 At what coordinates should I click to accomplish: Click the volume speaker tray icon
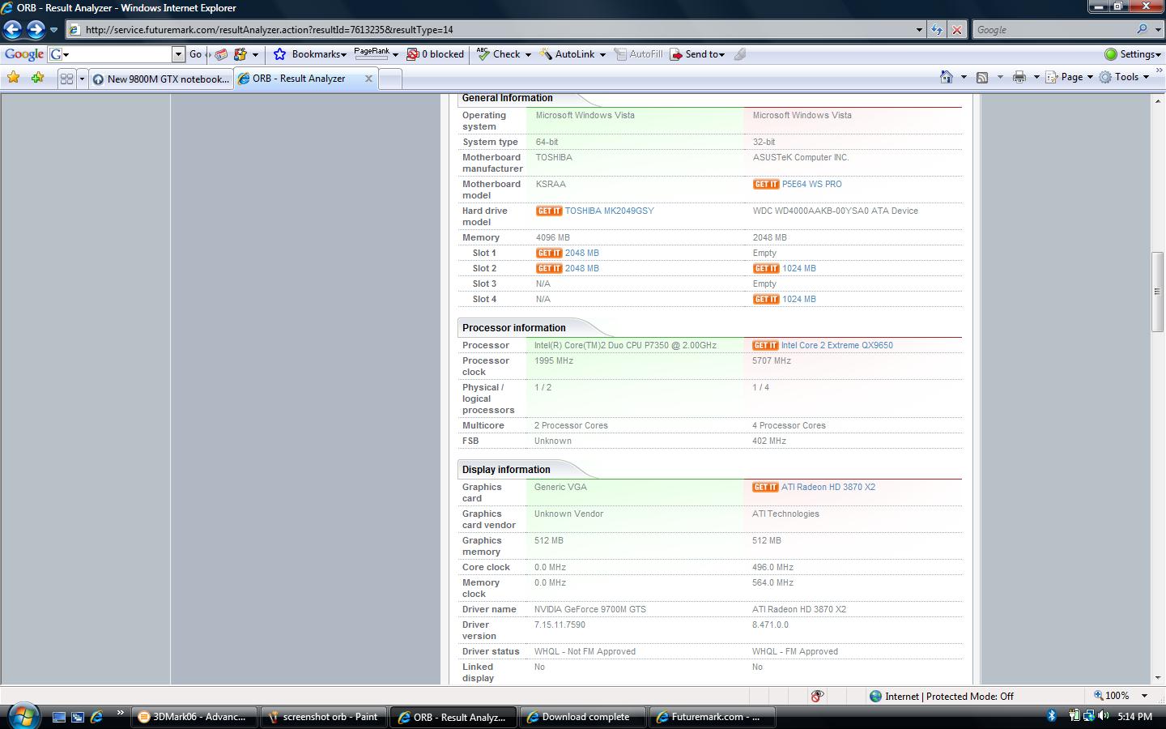[x=1103, y=716]
